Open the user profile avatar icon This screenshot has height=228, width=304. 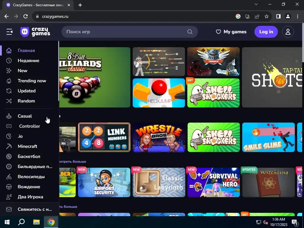[288, 32]
